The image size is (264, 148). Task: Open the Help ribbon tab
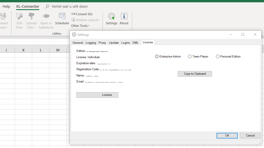coord(6,6)
